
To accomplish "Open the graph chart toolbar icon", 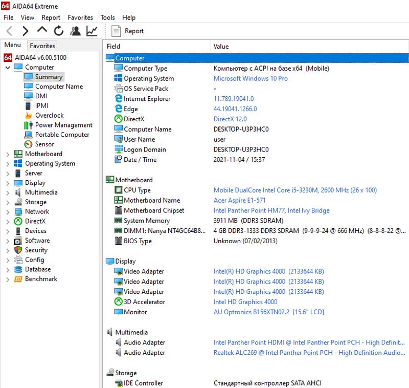I will coord(92,31).
